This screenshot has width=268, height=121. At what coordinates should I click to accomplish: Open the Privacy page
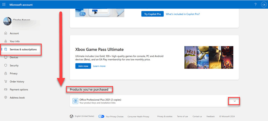13,73
